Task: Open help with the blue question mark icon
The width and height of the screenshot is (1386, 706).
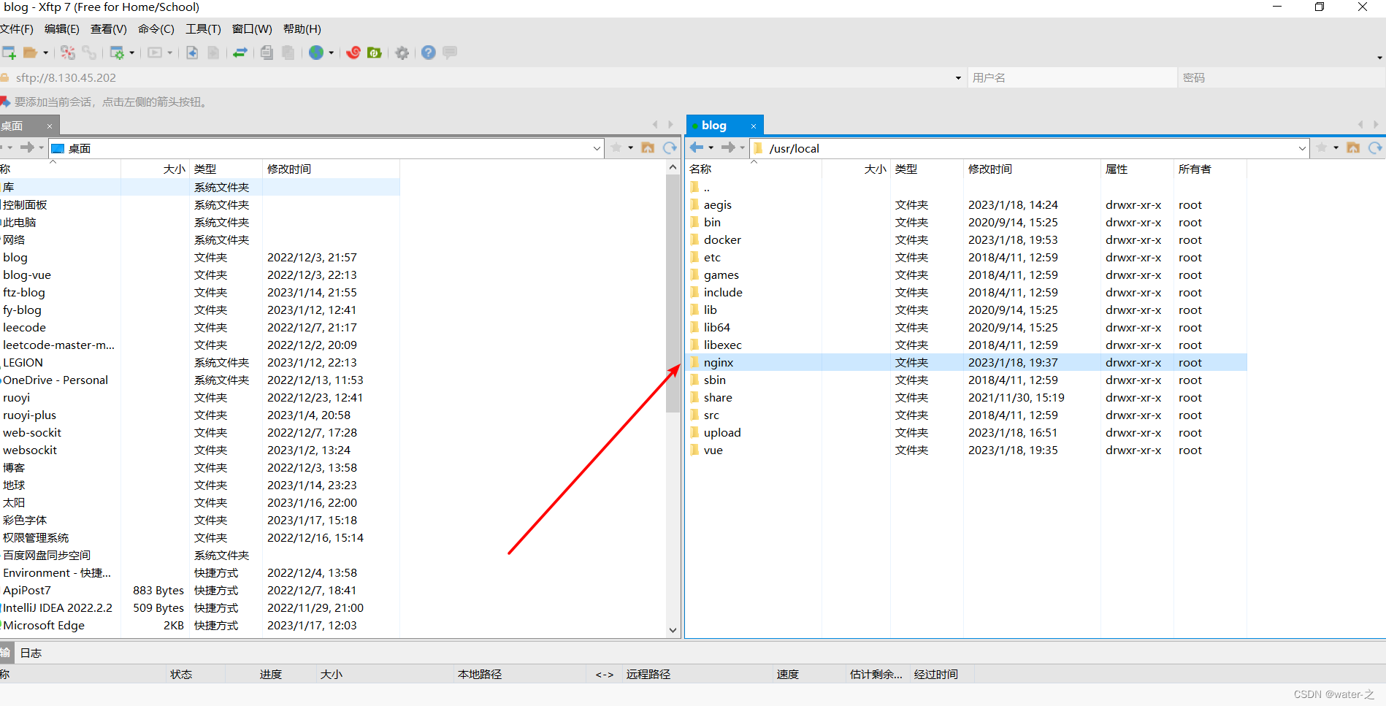Action: click(x=429, y=53)
